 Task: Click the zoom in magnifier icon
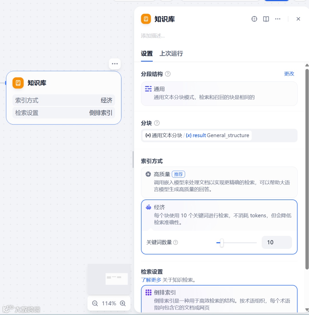123,303
